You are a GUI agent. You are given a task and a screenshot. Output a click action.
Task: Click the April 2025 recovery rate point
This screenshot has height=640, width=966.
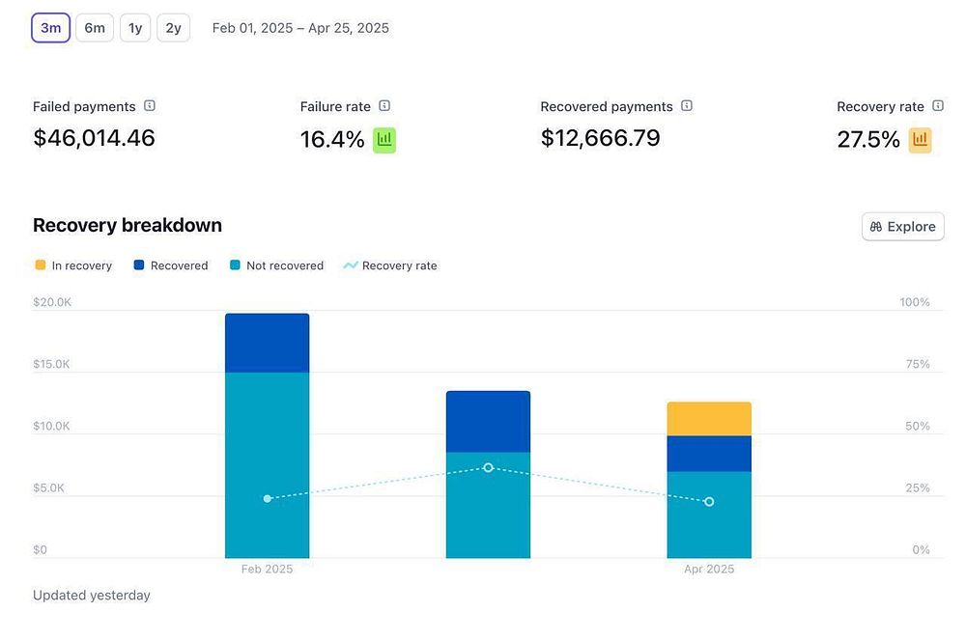[x=709, y=502]
